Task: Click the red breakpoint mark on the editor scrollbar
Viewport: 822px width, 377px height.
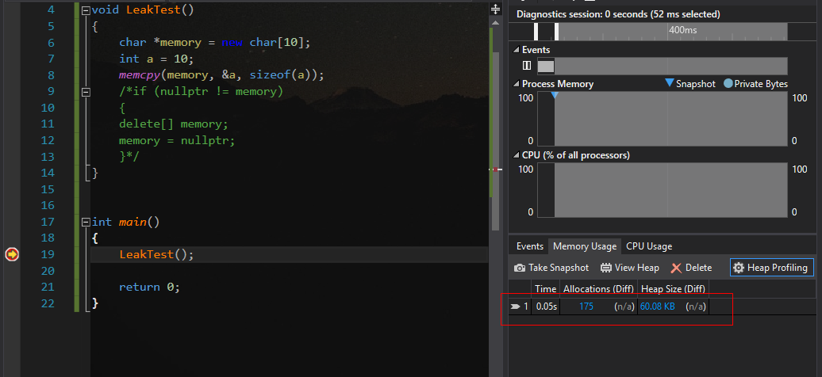Action: pos(495,169)
